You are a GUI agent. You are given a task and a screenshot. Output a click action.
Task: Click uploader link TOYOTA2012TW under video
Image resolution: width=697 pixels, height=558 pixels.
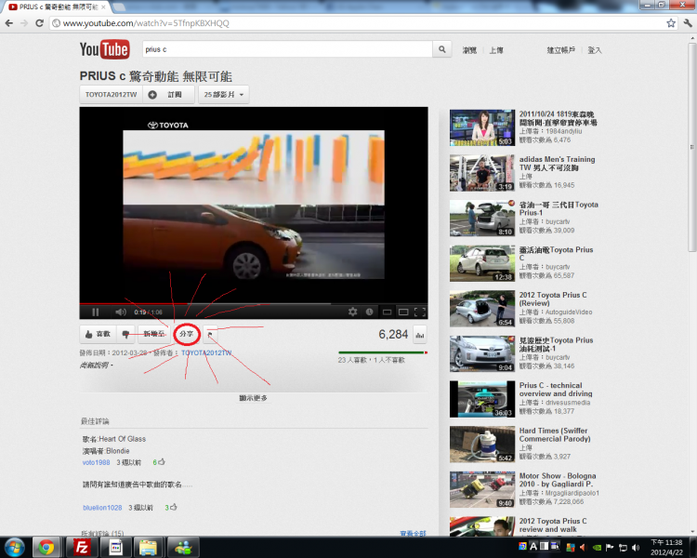tap(206, 352)
